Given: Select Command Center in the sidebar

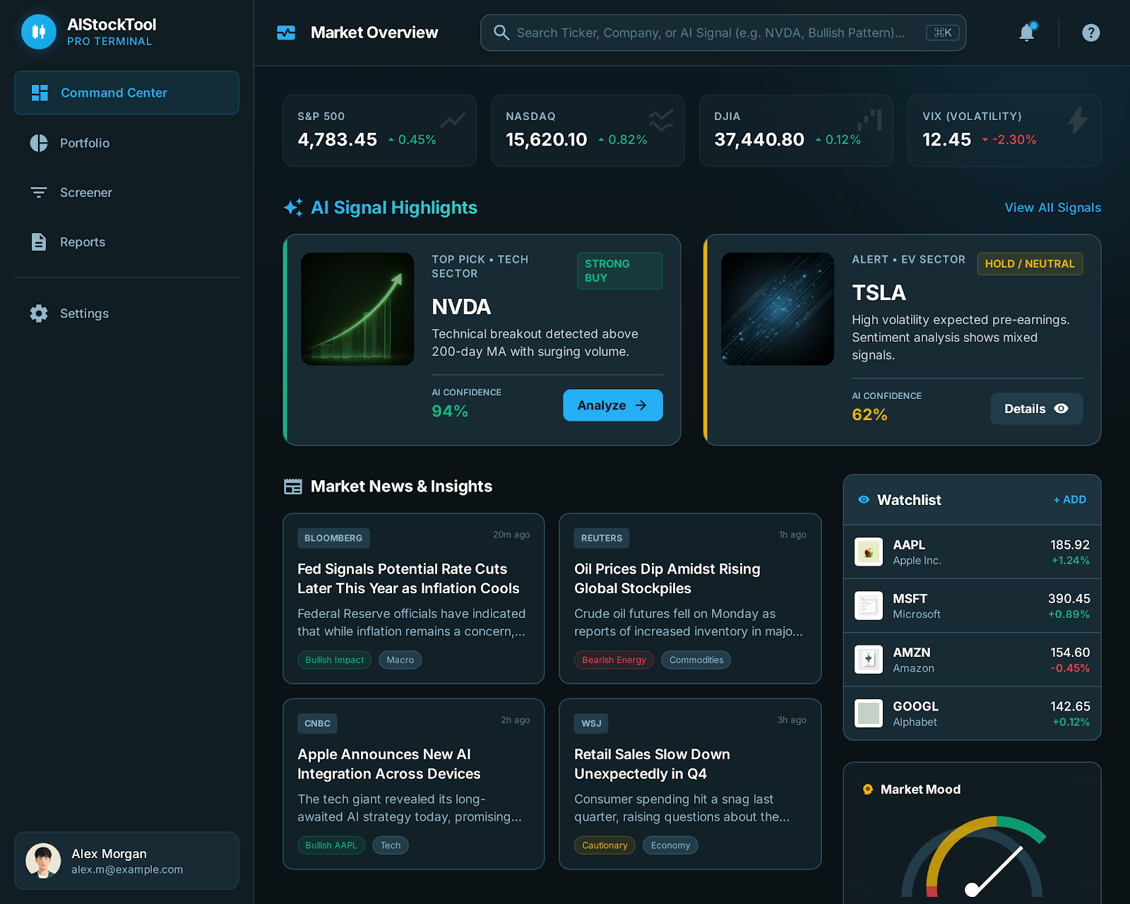Looking at the screenshot, I should pyautogui.click(x=113, y=93).
